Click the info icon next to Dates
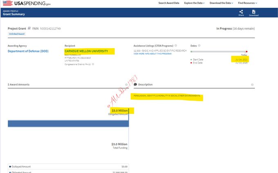 pos(200,45)
